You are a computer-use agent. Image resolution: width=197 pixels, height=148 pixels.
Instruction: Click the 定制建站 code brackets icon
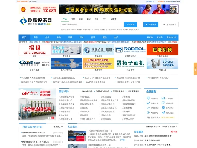(x=148, y=108)
